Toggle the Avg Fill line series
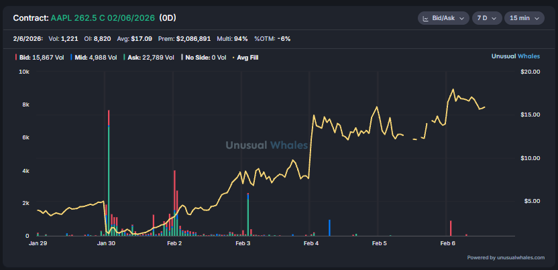The height and width of the screenshot is (270, 558). 247,58
